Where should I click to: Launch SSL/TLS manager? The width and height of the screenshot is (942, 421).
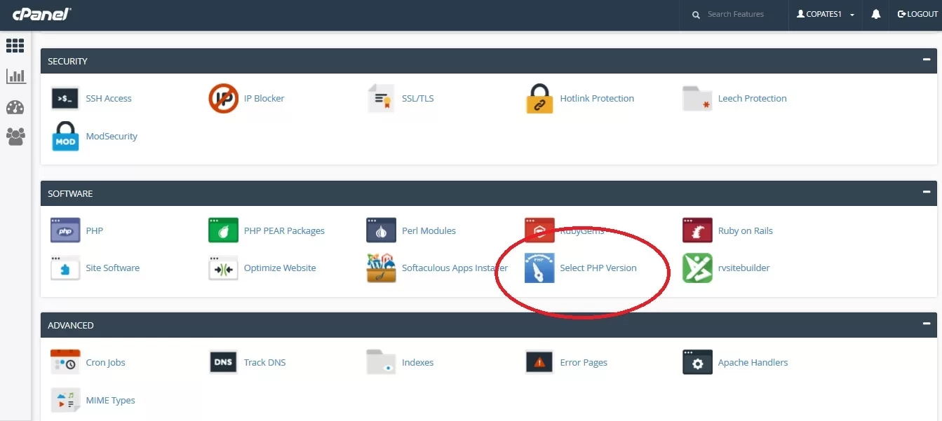coord(417,98)
